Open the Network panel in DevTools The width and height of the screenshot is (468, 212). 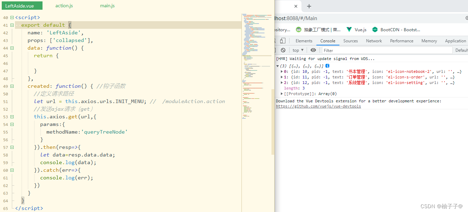tap(374, 41)
